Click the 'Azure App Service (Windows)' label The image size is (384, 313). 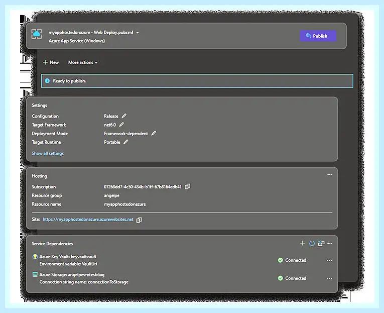coord(77,41)
